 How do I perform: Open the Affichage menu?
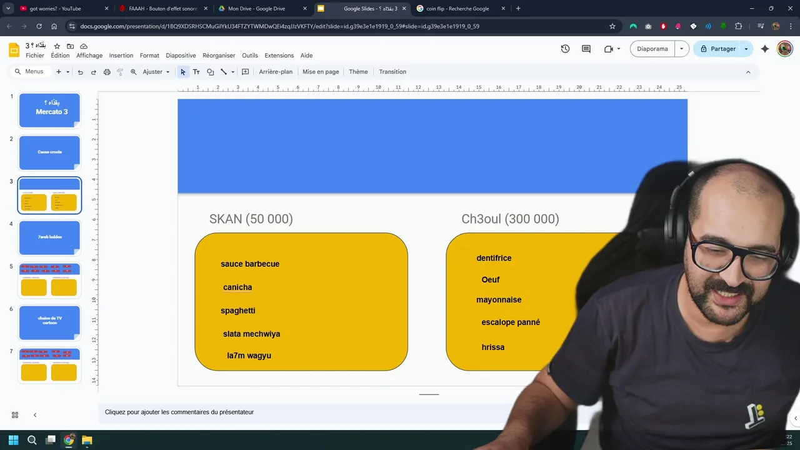(89, 56)
